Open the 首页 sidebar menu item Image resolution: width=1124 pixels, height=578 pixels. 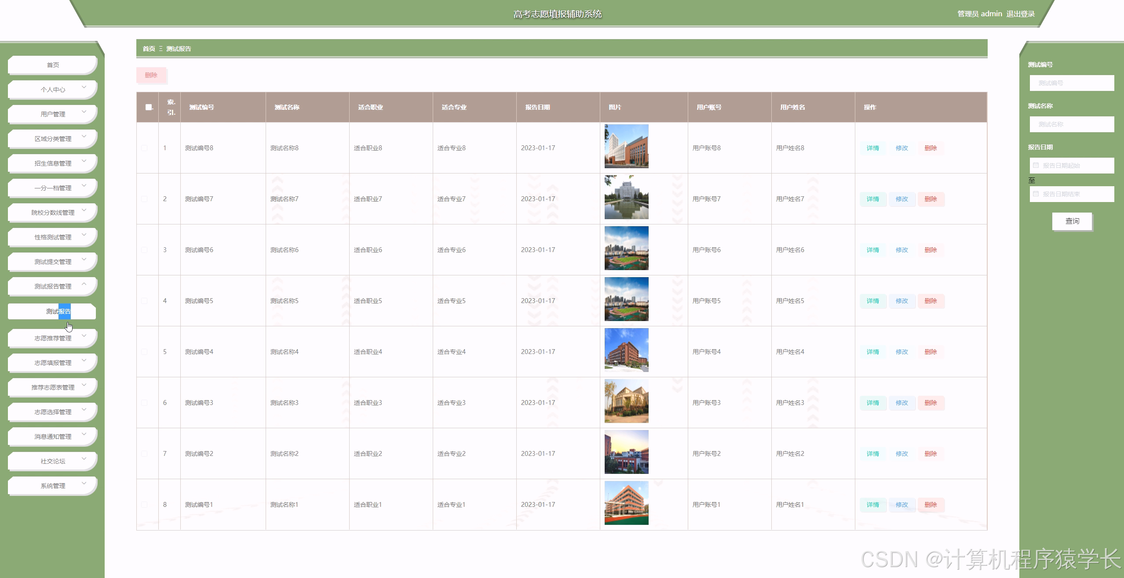[x=53, y=65]
